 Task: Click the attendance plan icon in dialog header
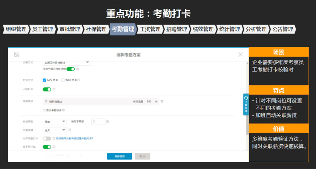pyautogui.click(x=17, y=55)
